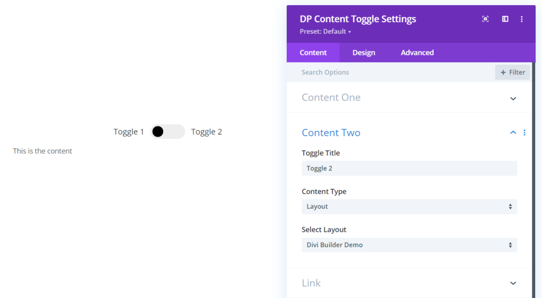Click the snap-to-sidebar columns icon
The width and height of the screenshot is (542, 298).
click(505, 19)
